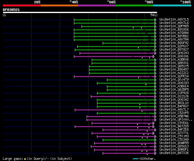Select the UniRef100_A2Z2C2 label
The height and width of the screenshot is (161, 194).
click(174, 73)
